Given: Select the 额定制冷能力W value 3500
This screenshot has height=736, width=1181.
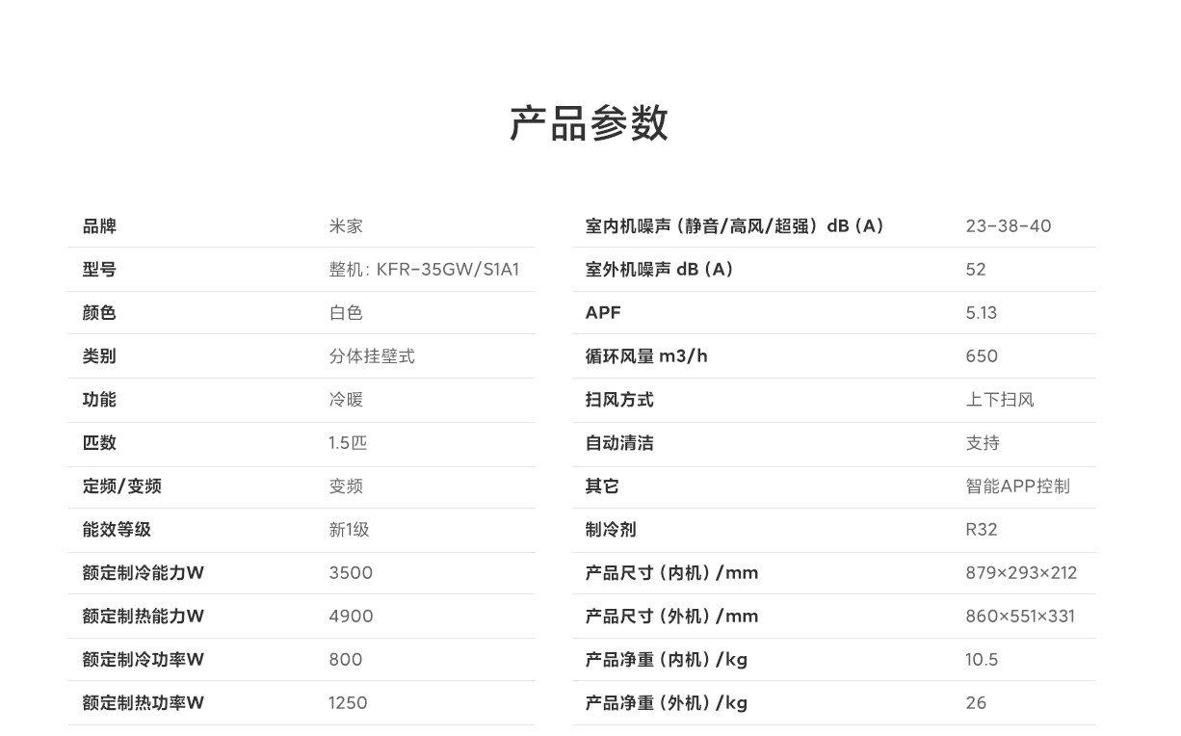Looking at the screenshot, I should pyautogui.click(x=351, y=573).
